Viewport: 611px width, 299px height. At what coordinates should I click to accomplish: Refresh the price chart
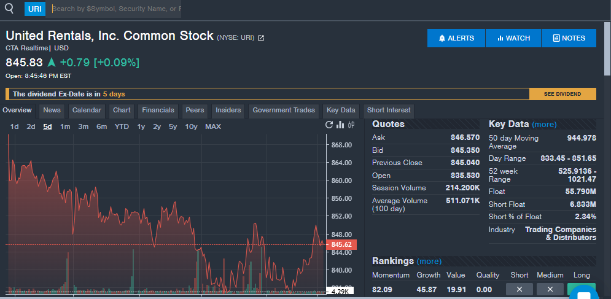(x=329, y=125)
